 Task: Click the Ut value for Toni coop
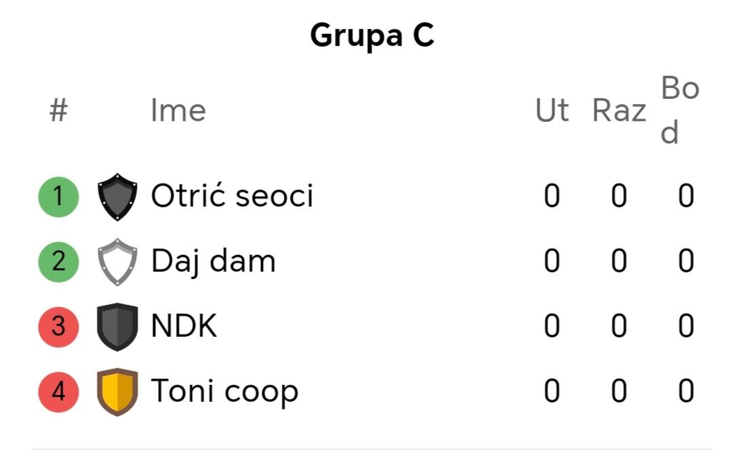552,392
